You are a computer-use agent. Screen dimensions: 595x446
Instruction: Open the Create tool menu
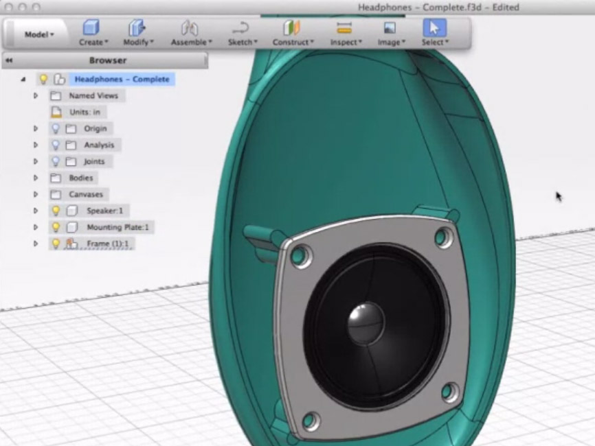point(91,29)
